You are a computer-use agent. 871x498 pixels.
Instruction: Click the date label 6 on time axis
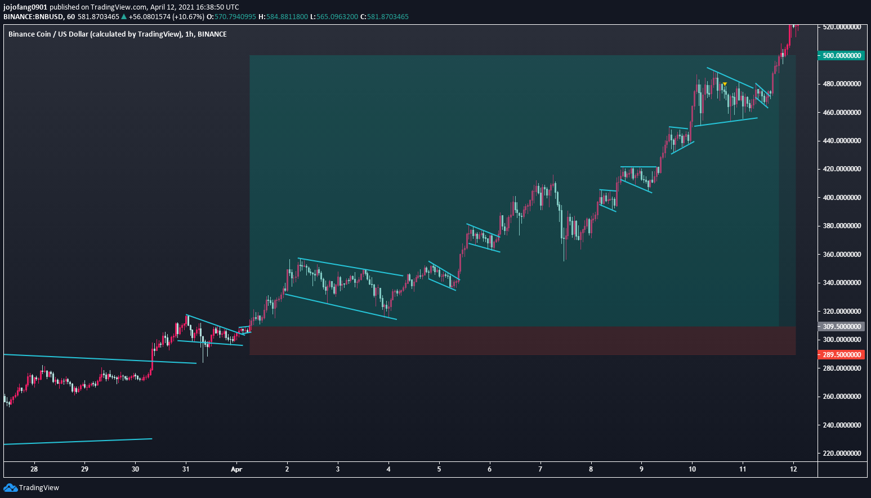coord(490,469)
